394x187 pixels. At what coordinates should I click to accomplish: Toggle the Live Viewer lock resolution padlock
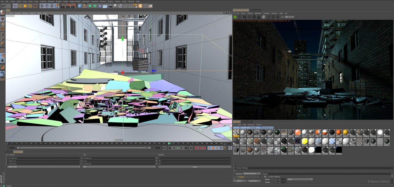pyautogui.click(x=259, y=17)
